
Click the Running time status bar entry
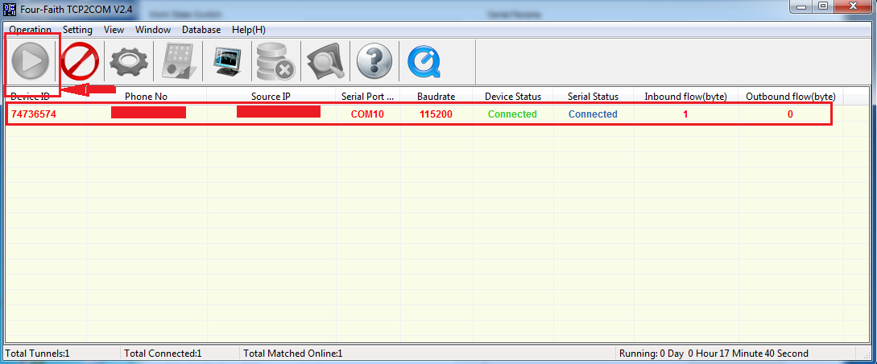coord(714,354)
